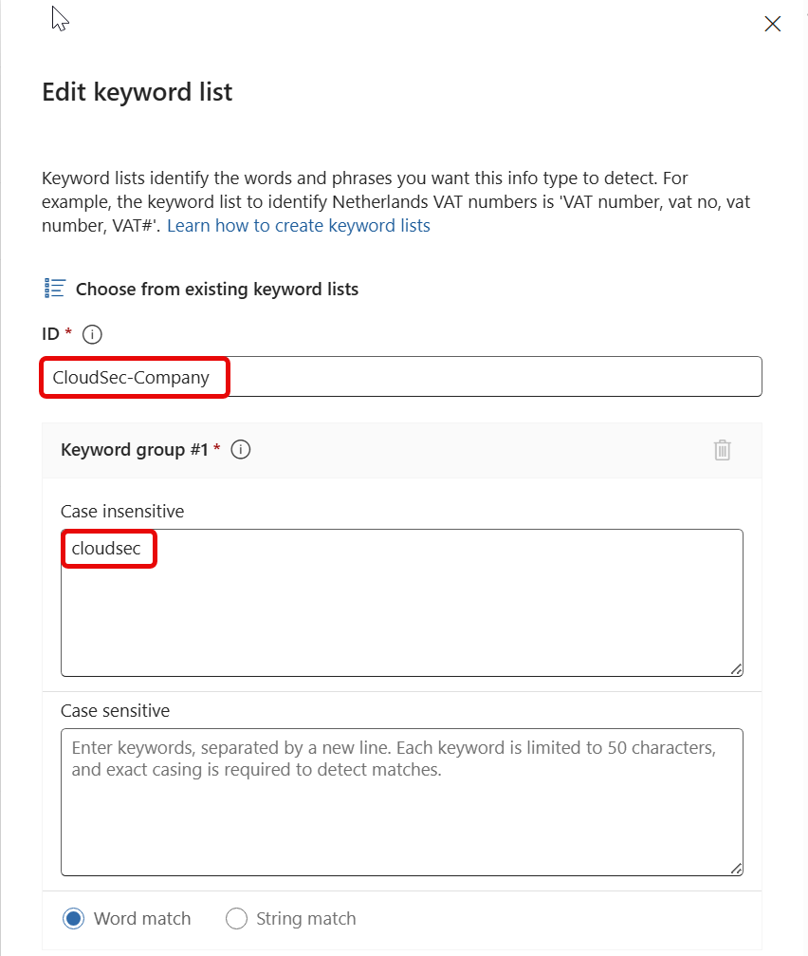Close the Edit keyword list panel
The height and width of the screenshot is (956, 808).
coord(772,25)
